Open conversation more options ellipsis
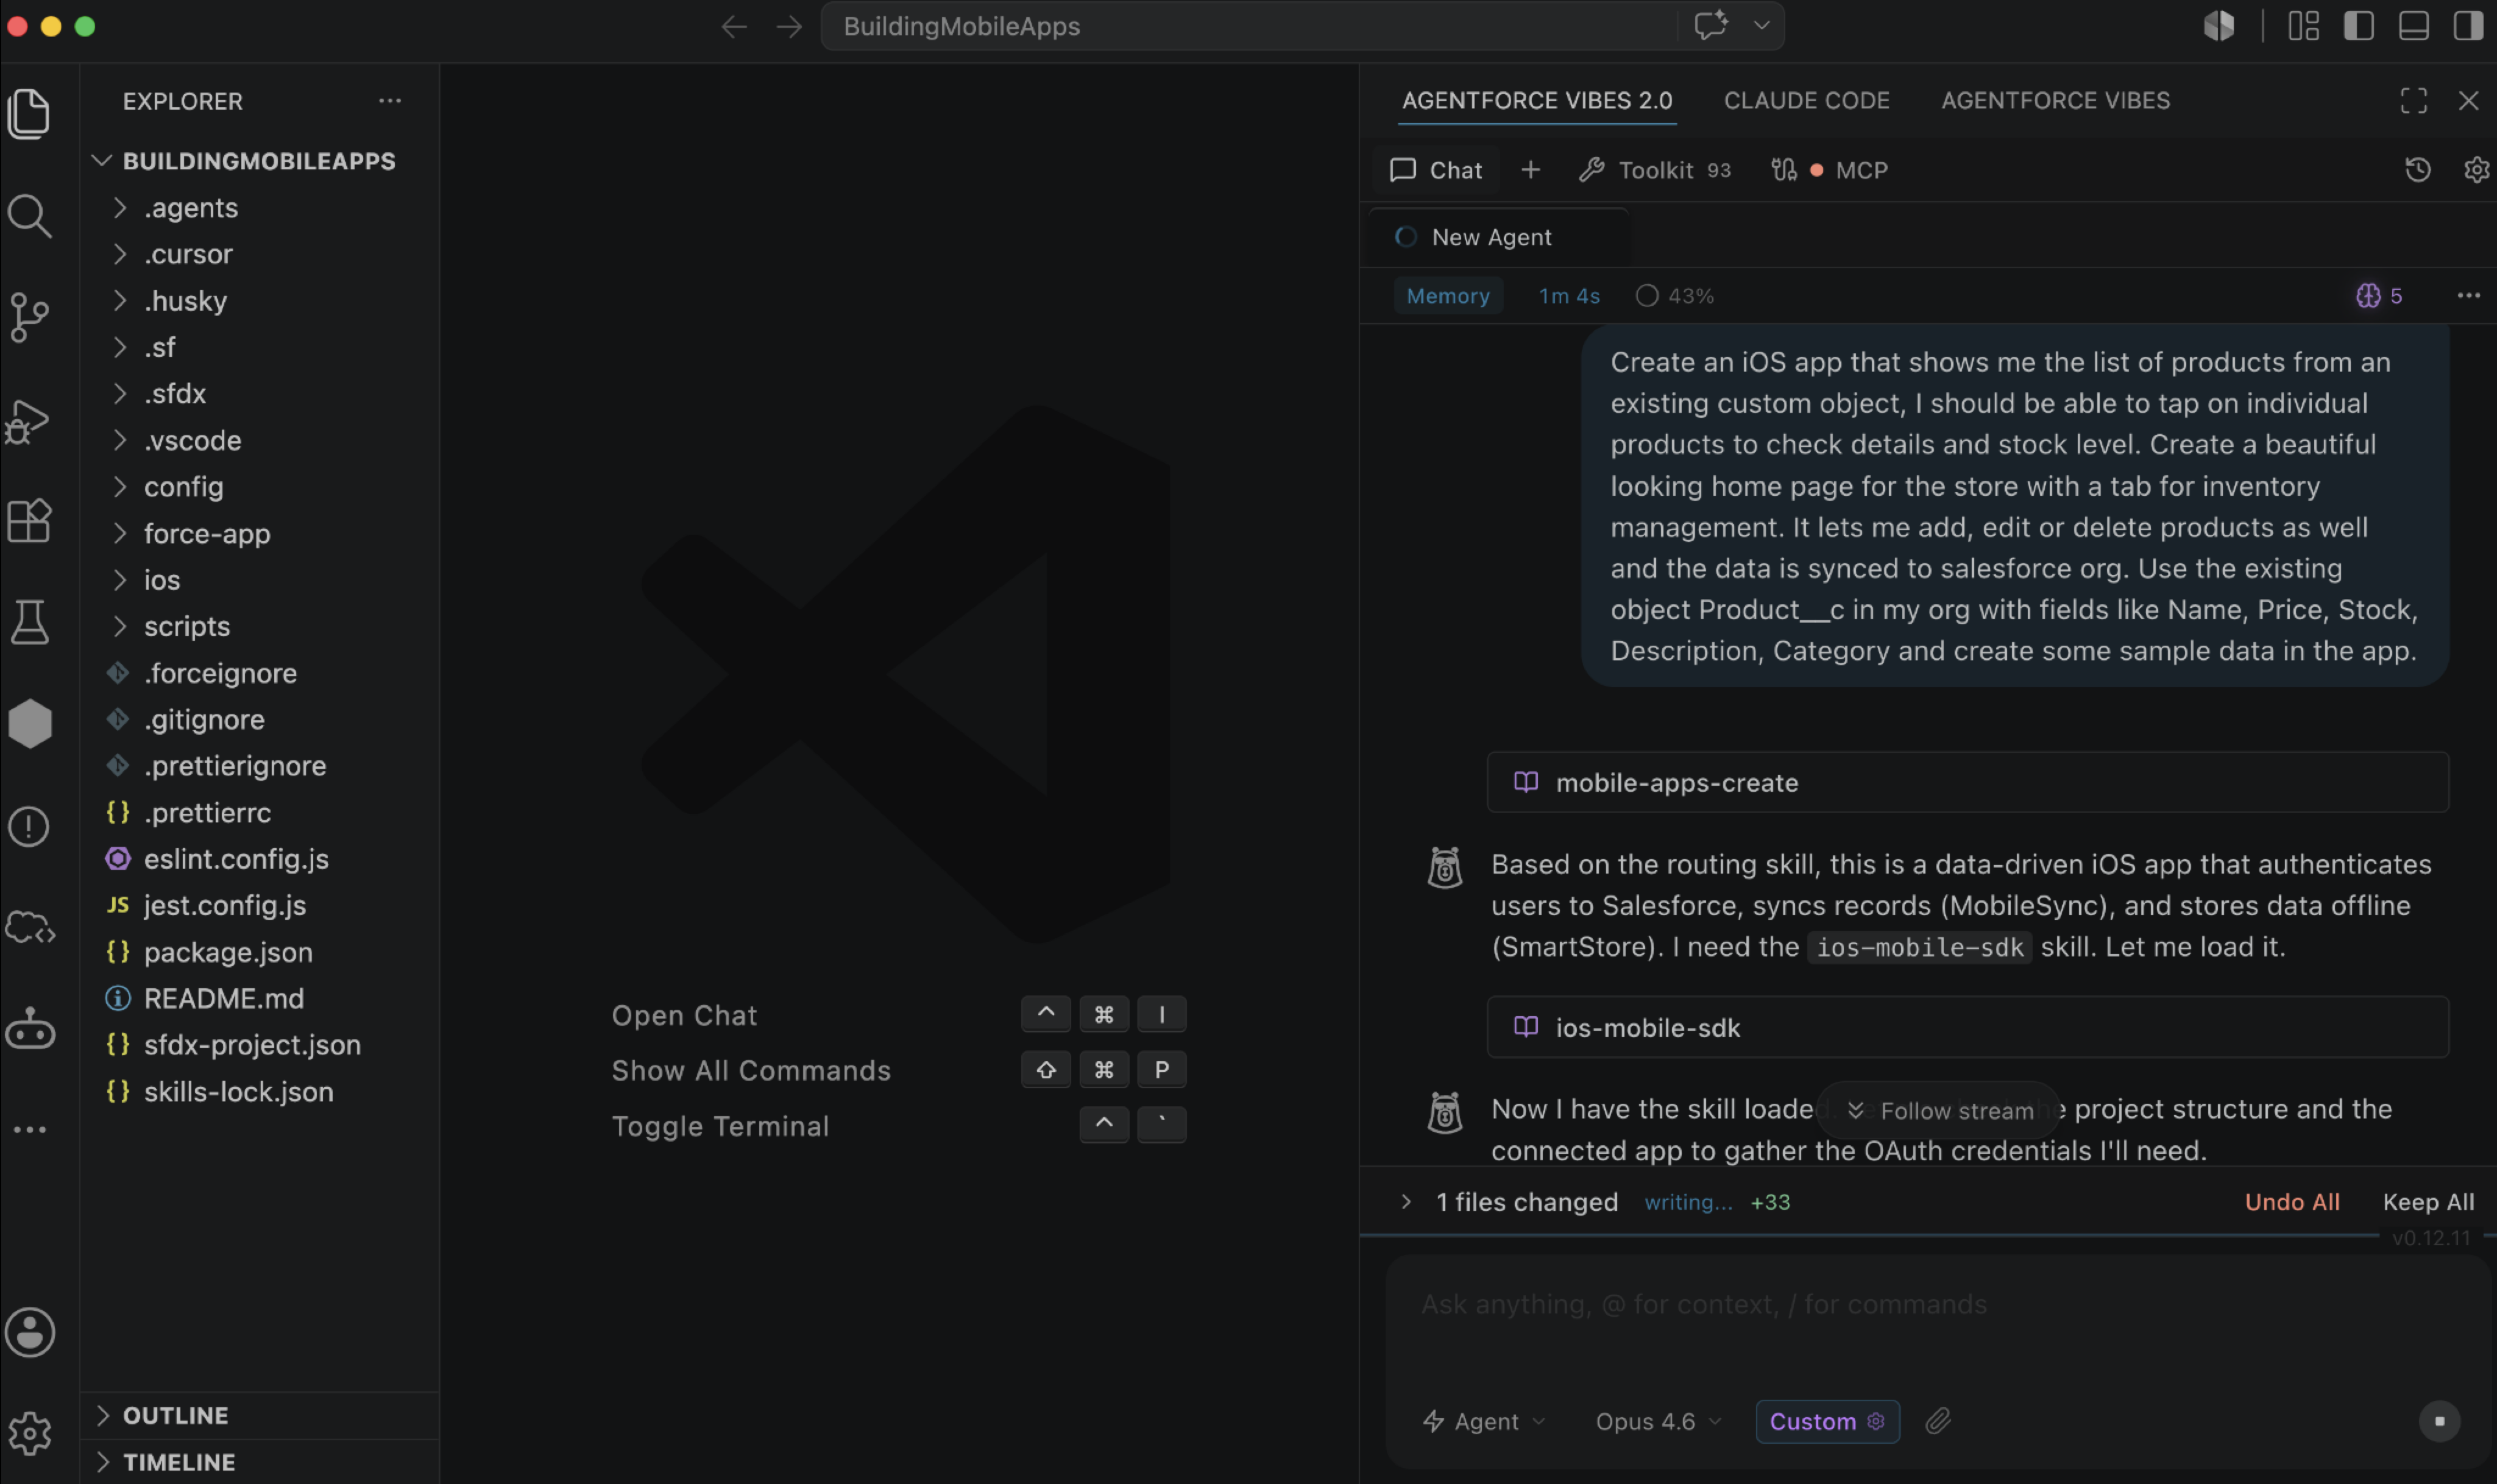Viewport: 2497px width, 1484px height. pyautogui.click(x=2468, y=296)
